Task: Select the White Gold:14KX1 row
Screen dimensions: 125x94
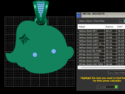Action: (x=101, y=61)
